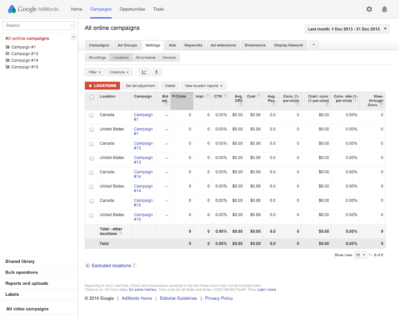Click the help icon beside Clicks column
Viewport: 399px width, 318px height.
[x=189, y=96]
